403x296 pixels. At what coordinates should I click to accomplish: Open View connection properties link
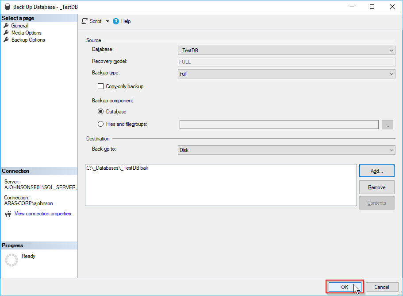pyautogui.click(x=42, y=214)
